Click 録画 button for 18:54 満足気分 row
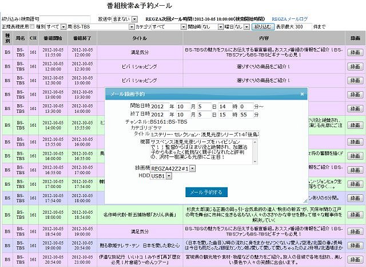Screen dimensions: 366x267 coord(355,231)
